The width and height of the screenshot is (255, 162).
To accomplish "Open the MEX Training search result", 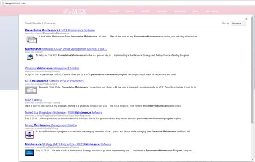I will (33, 99).
